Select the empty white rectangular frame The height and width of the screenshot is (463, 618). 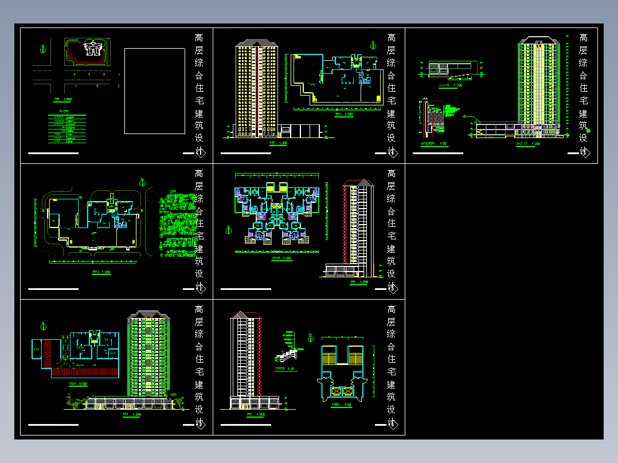point(155,91)
